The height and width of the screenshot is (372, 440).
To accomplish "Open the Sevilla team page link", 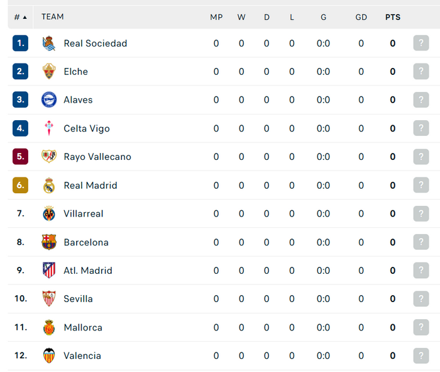I will click(78, 298).
